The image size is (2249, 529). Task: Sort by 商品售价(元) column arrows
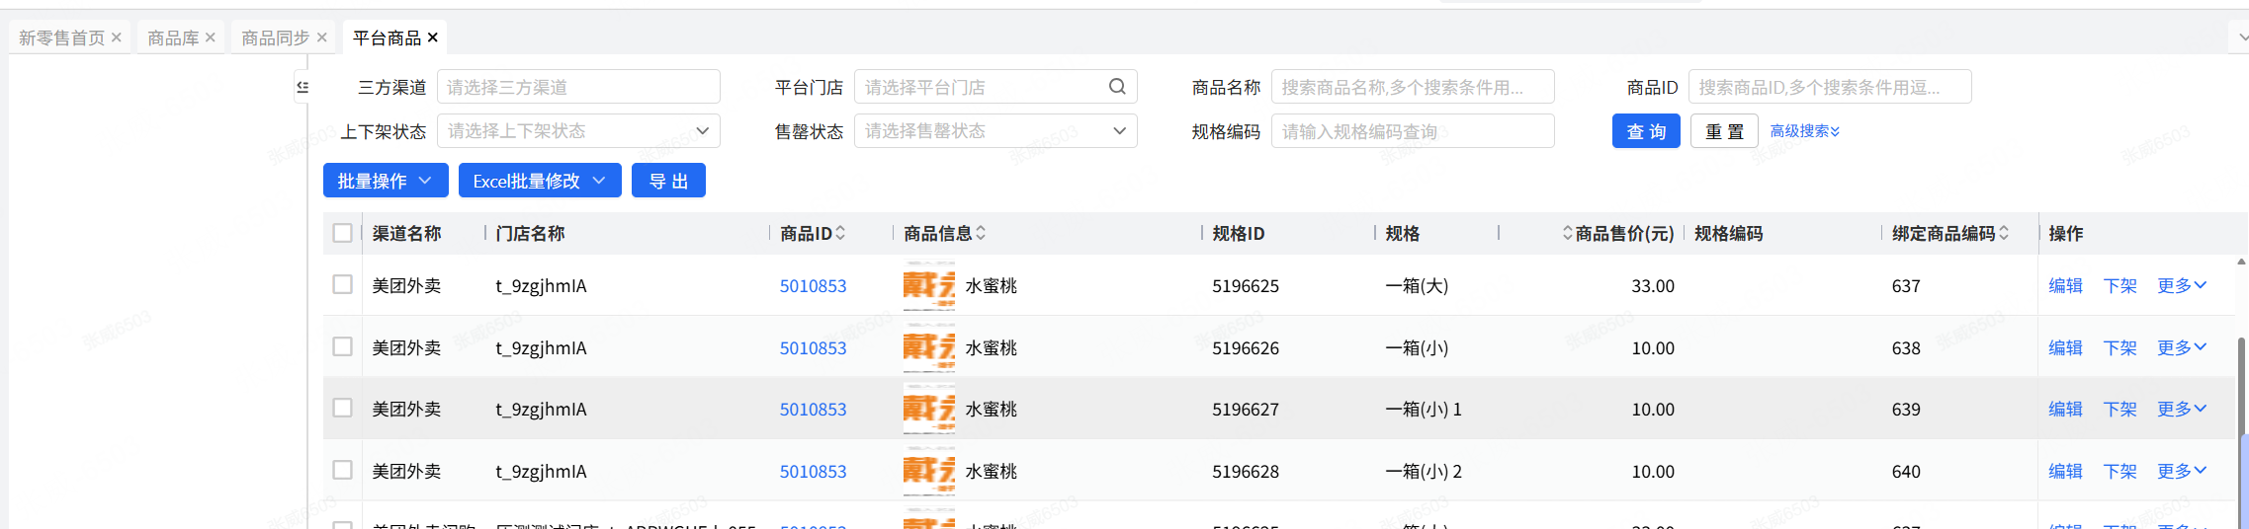click(1567, 233)
